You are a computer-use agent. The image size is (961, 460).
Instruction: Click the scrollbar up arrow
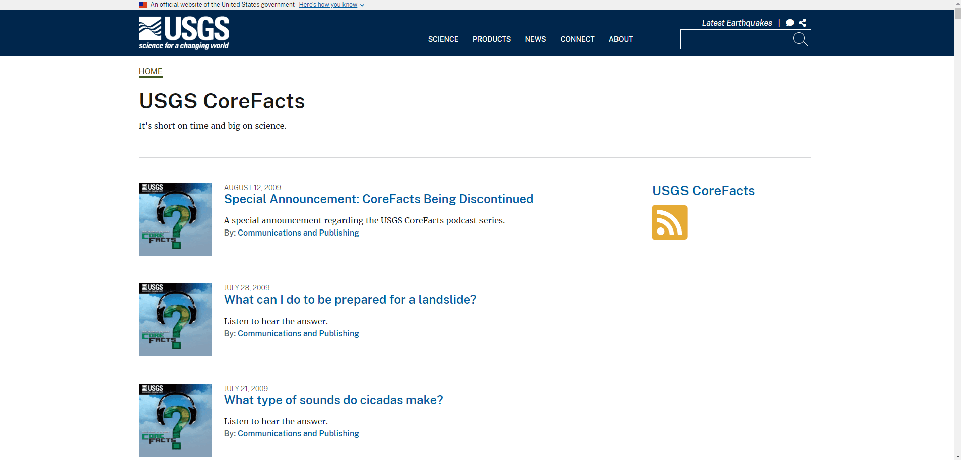click(x=957, y=4)
